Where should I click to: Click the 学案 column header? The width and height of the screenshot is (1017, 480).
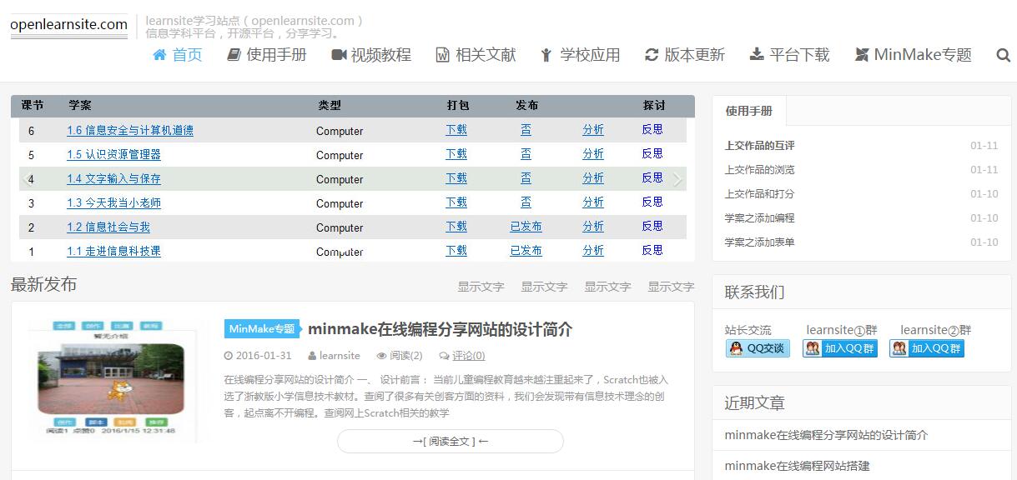pos(80,106)
